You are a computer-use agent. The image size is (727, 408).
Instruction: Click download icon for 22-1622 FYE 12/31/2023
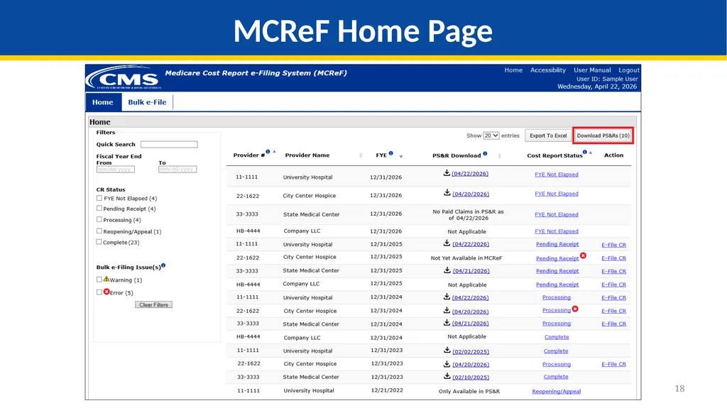pyautogui.click(x=447, y=363)
